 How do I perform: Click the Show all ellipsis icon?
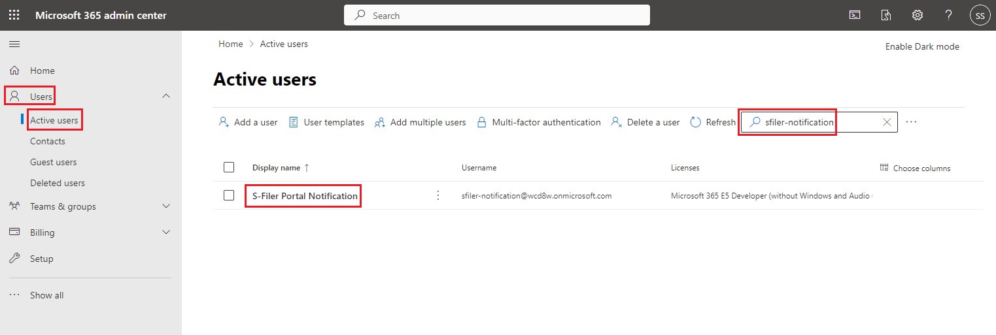tap(14, 295)
